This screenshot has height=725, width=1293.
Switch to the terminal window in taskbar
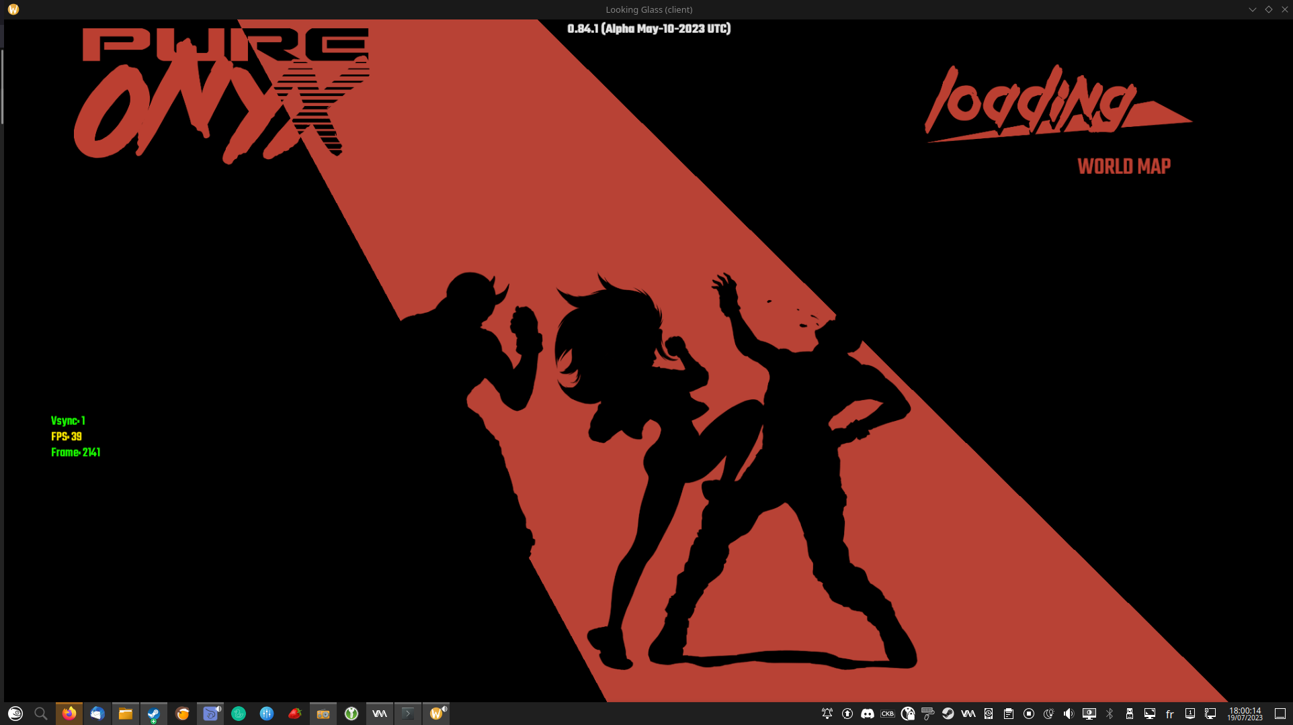pyautogui.click(x=408, y=714)
